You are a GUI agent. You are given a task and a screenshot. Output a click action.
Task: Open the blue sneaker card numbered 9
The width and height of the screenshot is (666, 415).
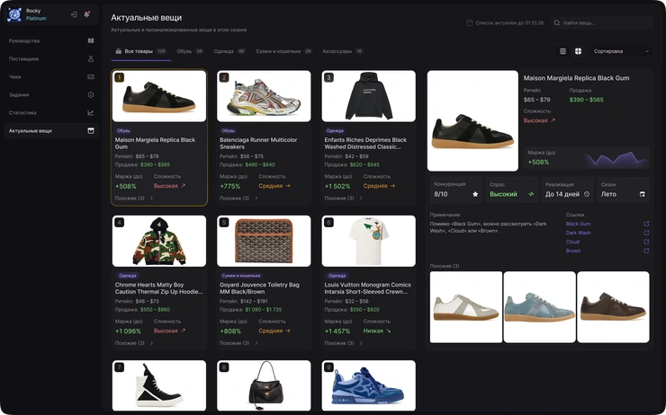(x=369, y=385)
